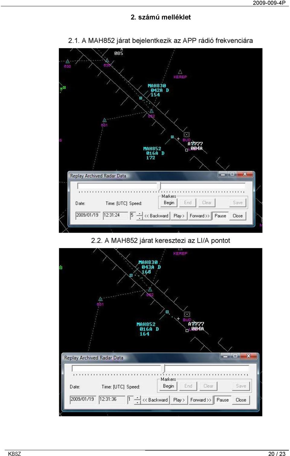Click End marker button in 12:31:36 dialog
This screenshot has height=456, width=290.
(188, 386)
